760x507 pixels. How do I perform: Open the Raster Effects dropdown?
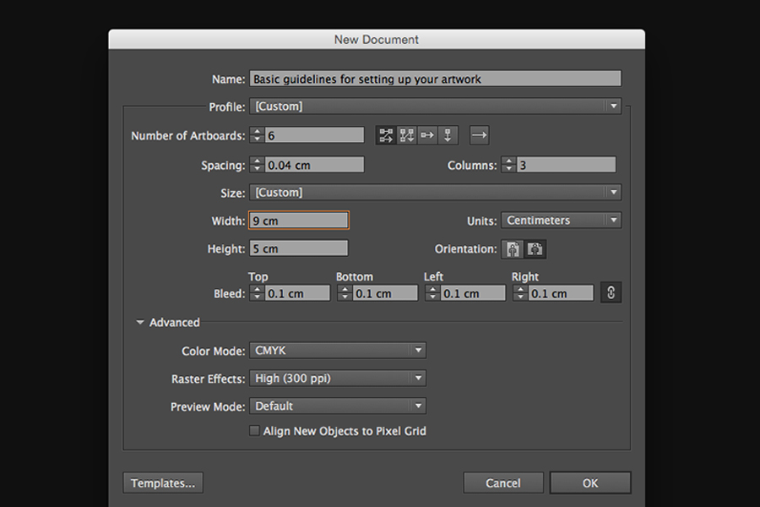(x=338, y=378)
